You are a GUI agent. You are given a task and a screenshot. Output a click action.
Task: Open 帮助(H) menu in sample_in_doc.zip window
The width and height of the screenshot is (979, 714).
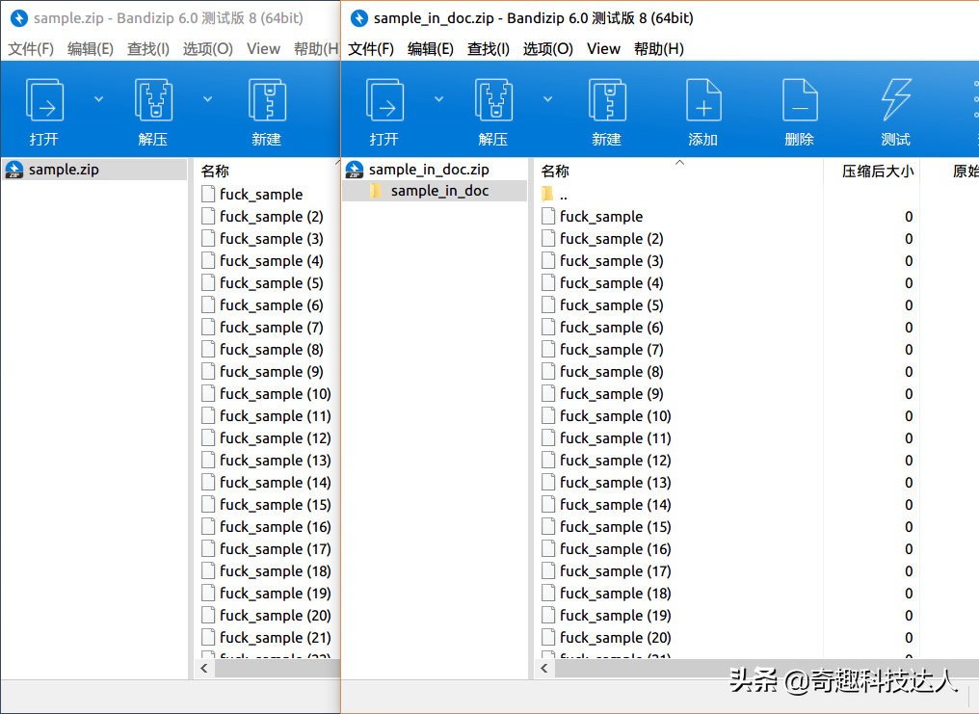click(x=659, y=49)
